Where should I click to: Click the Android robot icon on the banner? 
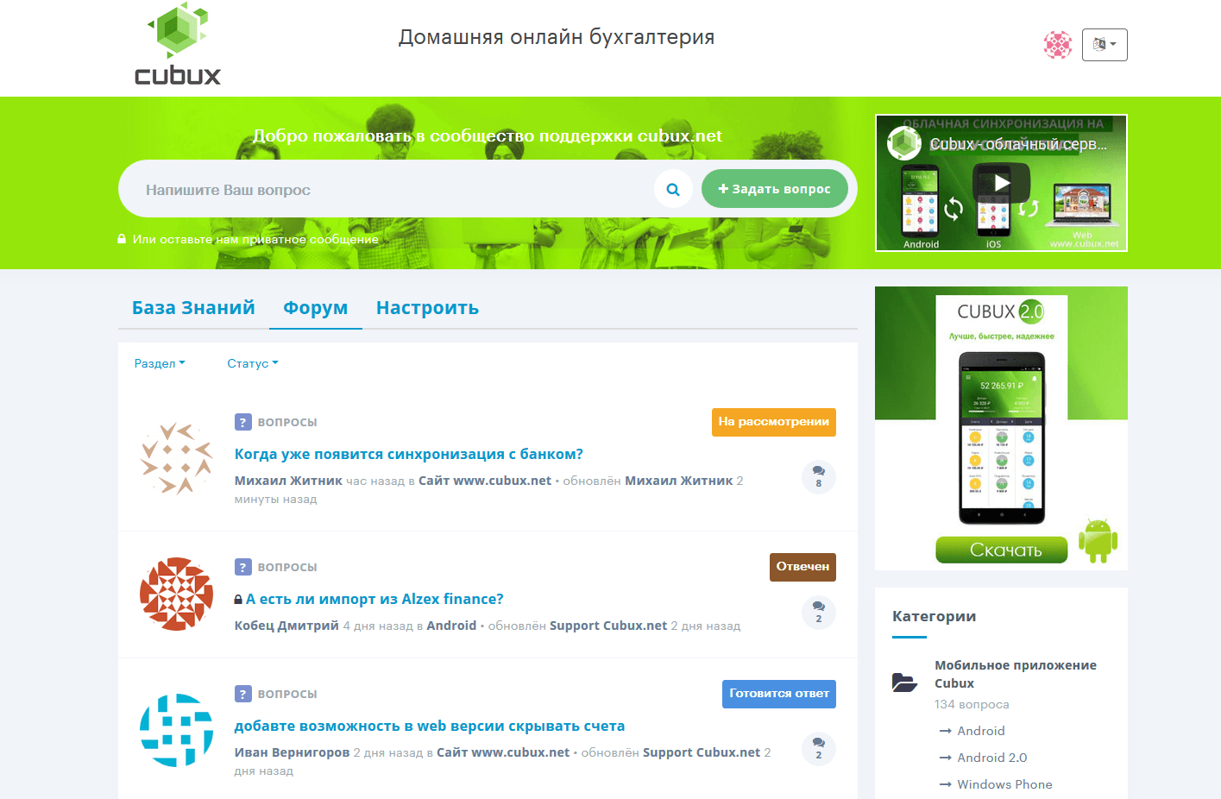(1098, 540)
